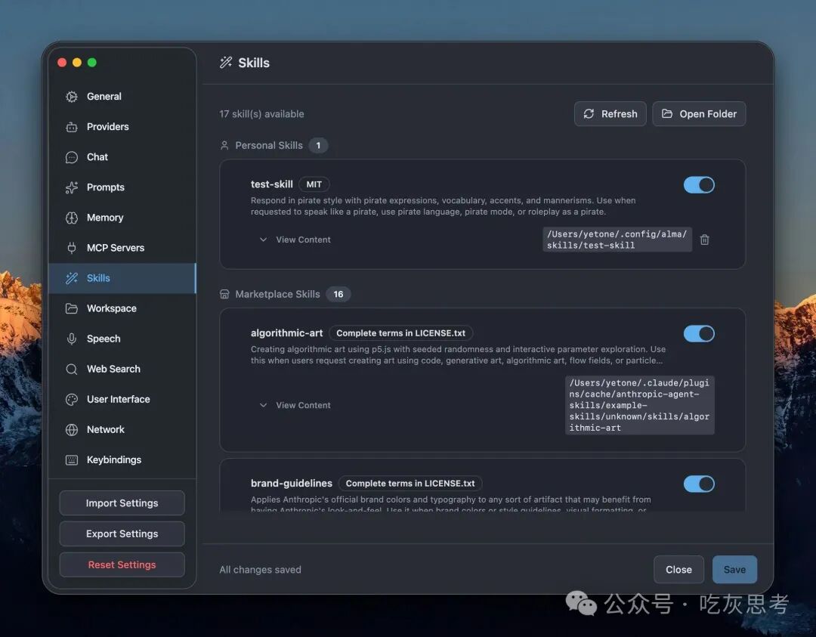Click the Workspace folder icon
This screenshot has width=816, height=637.
(x=72, y=308)
